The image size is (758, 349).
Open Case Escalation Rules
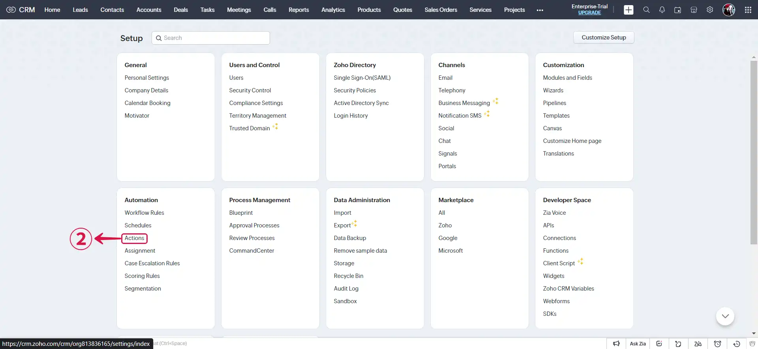(152, 263)
